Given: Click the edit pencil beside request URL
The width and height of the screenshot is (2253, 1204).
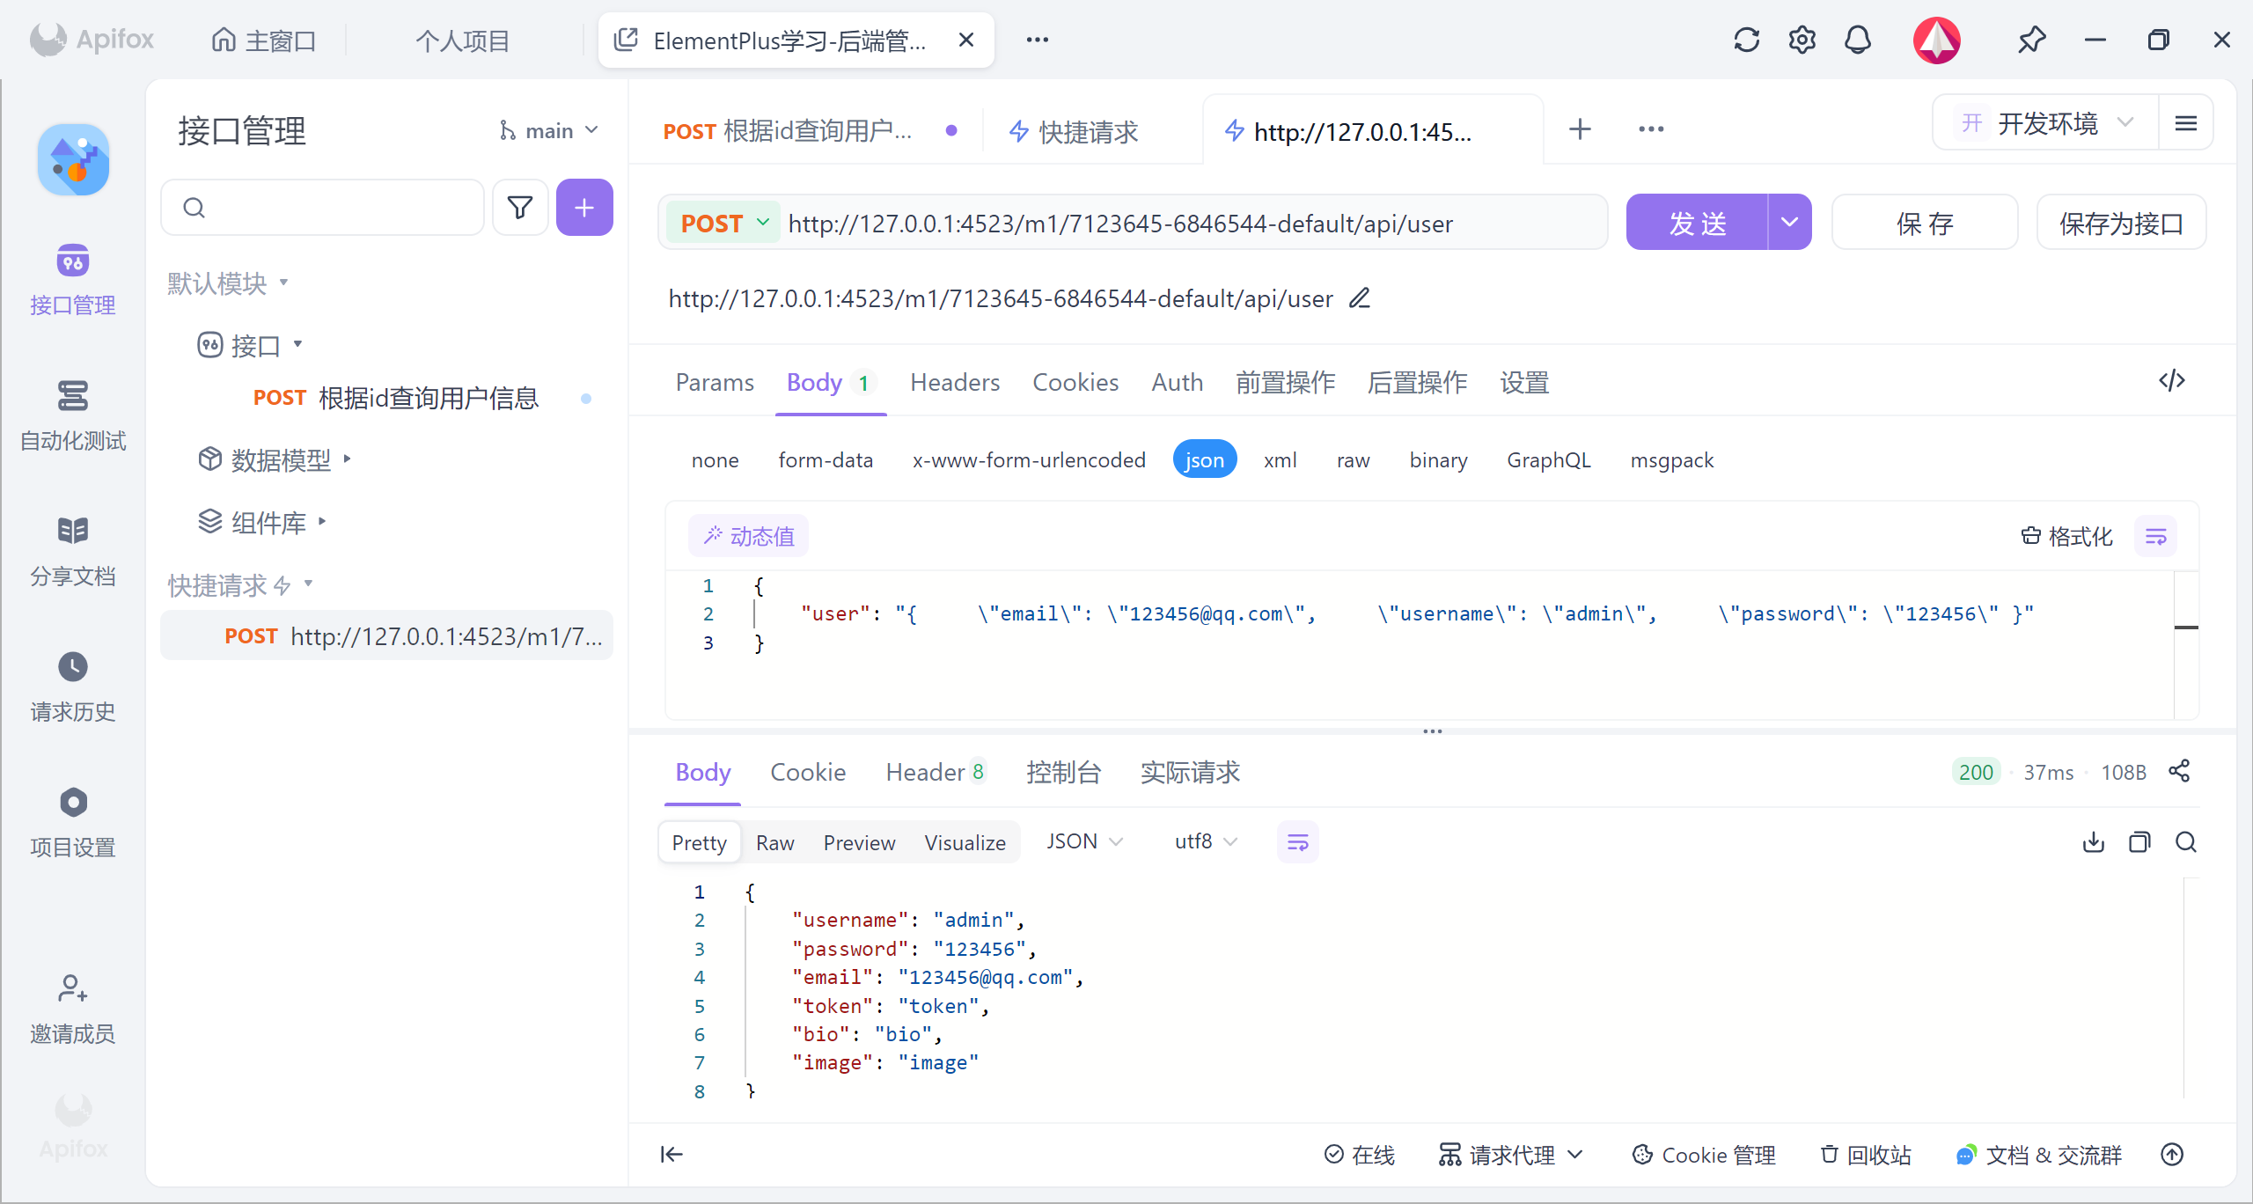Looking at the screenshot, I should [1360, 298].
